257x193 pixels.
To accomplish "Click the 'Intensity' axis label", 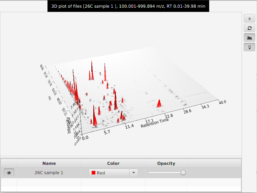I will click(69, 125).
